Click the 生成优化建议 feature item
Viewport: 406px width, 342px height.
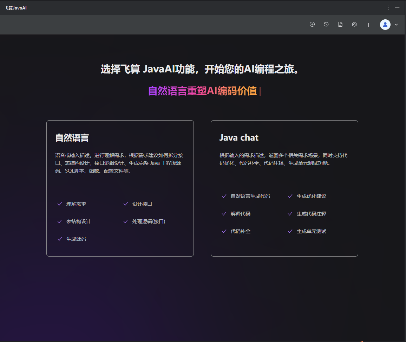click(x=311, y=196)
